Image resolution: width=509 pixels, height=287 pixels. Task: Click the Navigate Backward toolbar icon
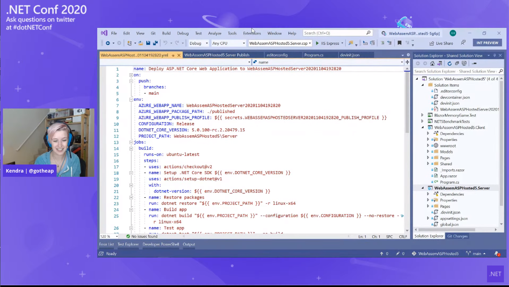click(108, 43)
